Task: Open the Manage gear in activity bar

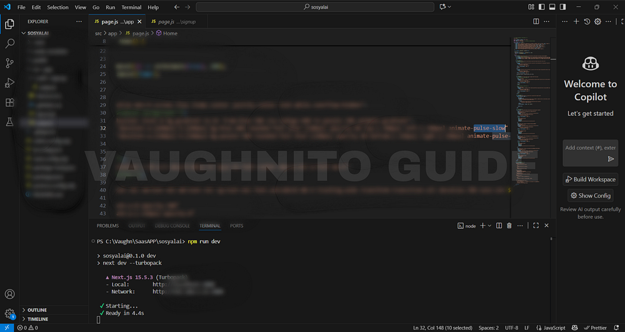Action: [9, 314]
